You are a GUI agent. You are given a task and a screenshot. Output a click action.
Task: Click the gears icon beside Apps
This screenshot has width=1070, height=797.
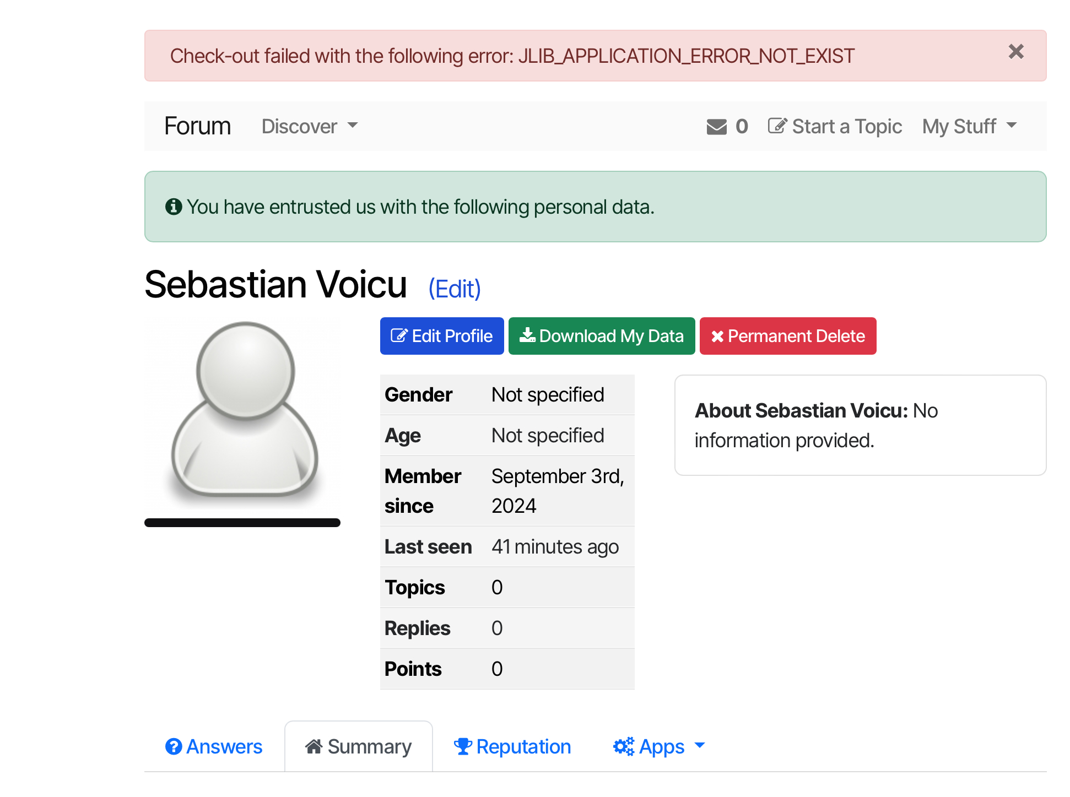(x=624, y=746)
